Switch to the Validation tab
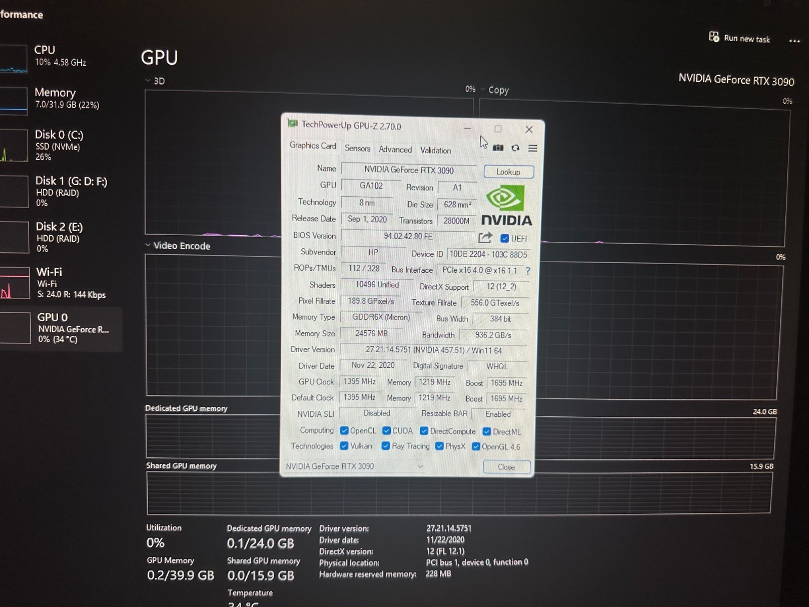Screen dimensions: 809x607 (x=435, y=150)
